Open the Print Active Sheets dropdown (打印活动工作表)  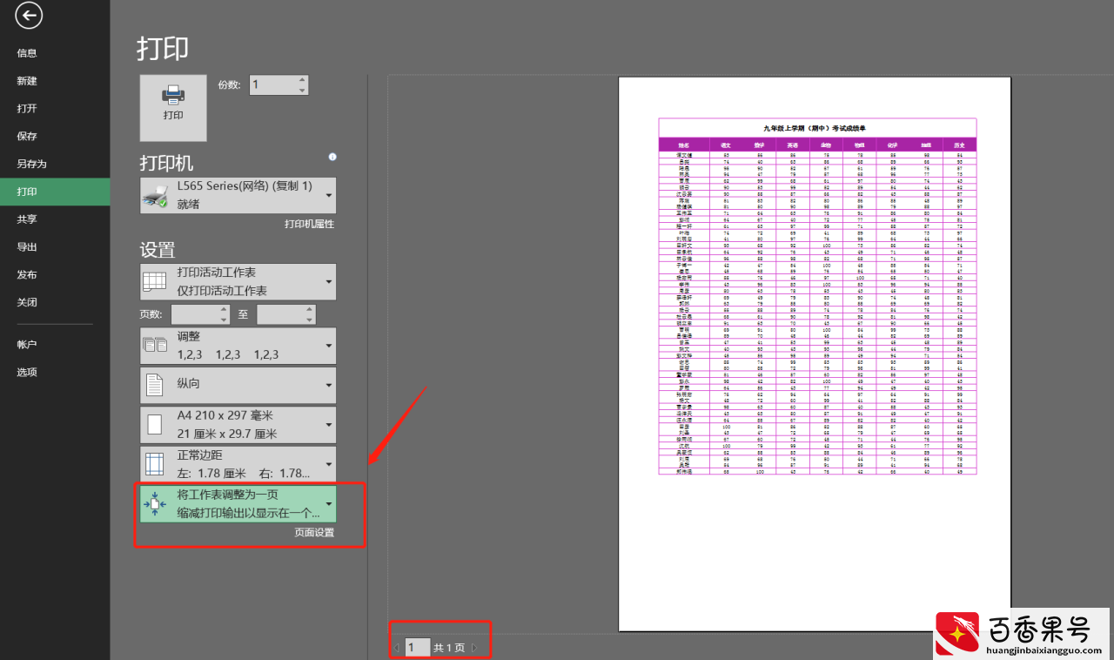coord(238,282)
